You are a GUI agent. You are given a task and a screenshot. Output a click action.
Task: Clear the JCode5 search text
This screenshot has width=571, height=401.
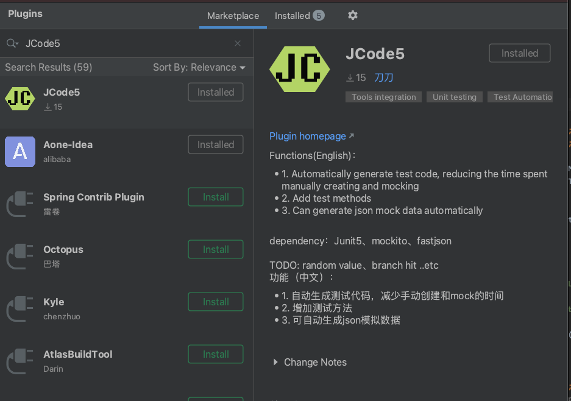point(238,43)
